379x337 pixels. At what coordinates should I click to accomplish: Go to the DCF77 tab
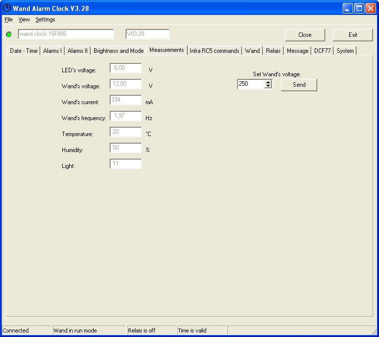click(322, 51)
